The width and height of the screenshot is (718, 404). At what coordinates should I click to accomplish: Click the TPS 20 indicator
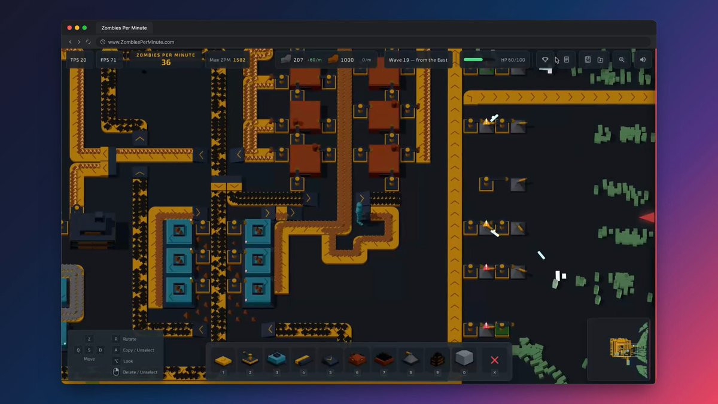coord(78,60)
